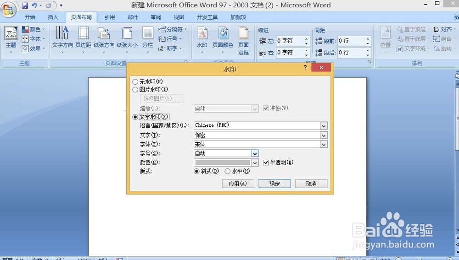
Task: Open 位置 position options
Action: [385, 40]
